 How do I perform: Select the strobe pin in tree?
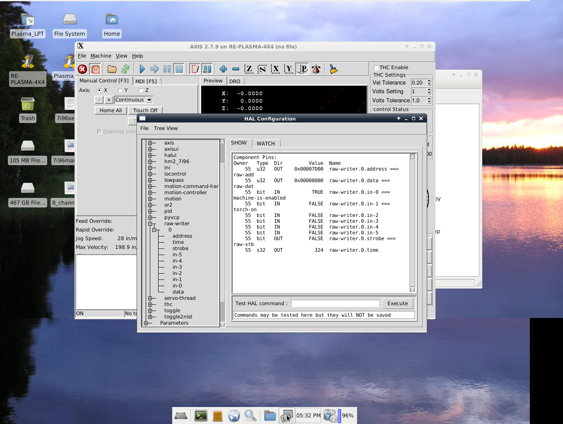pos(180,248)
